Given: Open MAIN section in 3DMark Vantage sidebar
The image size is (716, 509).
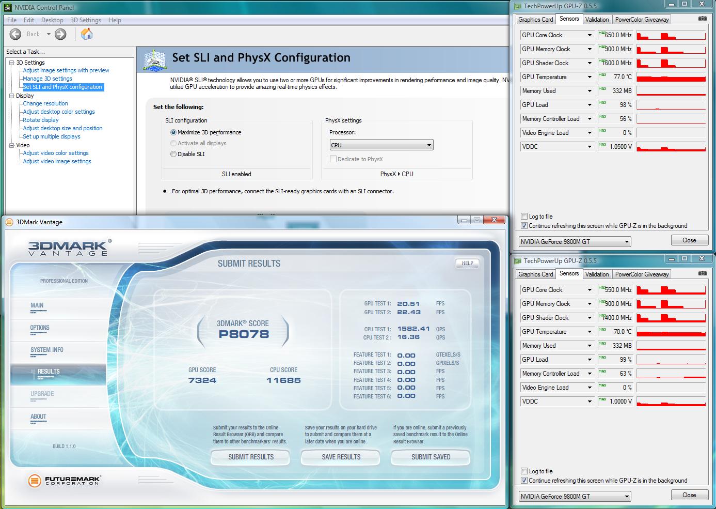Looking at the screenshot, I should 37,305.
